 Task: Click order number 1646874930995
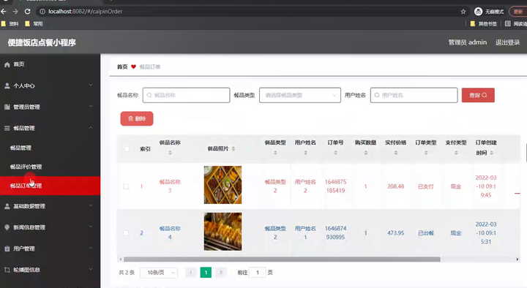[x=335, y=233]
